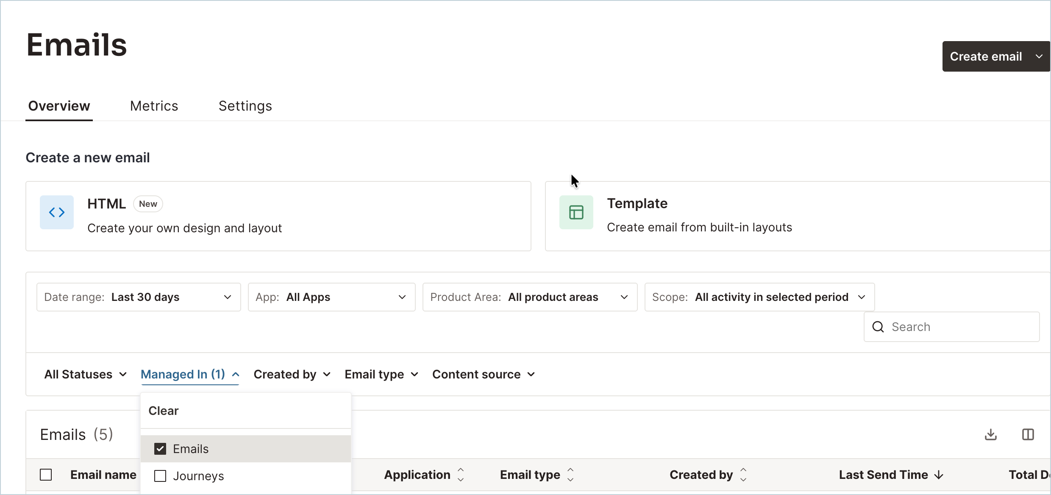The width and height of the screenshot is (1051, 495).
Task: Open the column layout icon
Action: tap(1028, 434)
